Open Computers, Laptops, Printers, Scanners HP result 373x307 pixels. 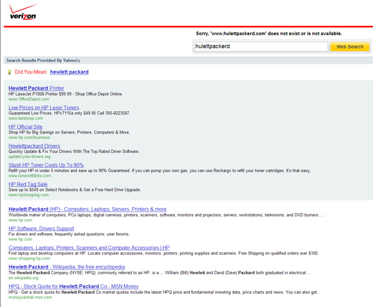pyautogui.click(x=89, y=248)
